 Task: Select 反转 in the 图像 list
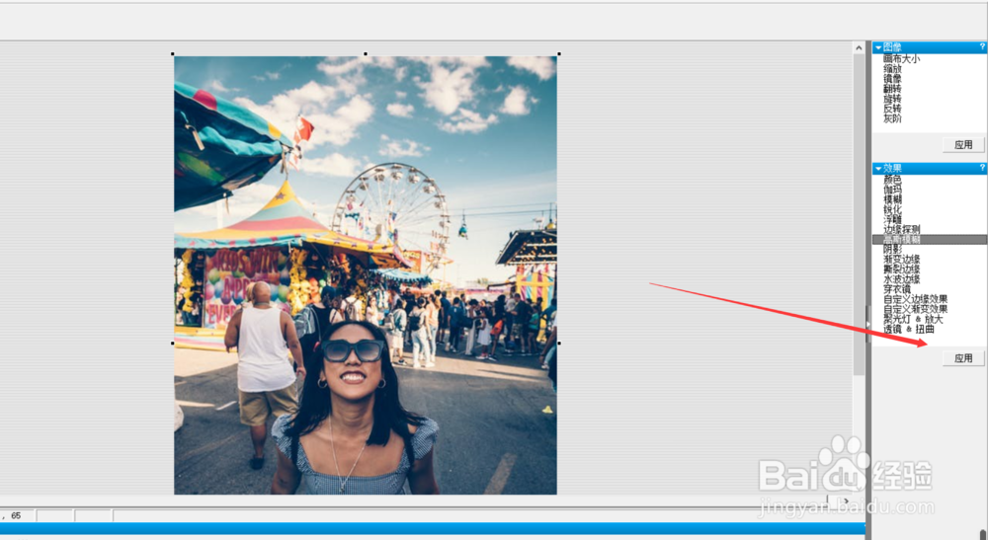892,109
